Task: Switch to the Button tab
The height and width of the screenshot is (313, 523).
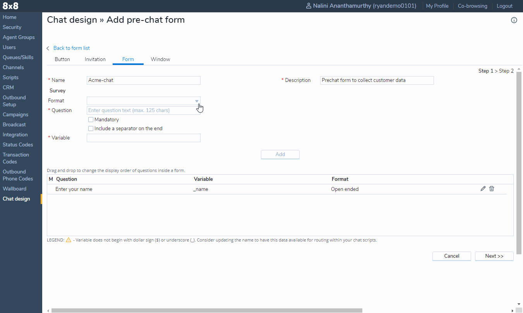Action: point(62,59)
